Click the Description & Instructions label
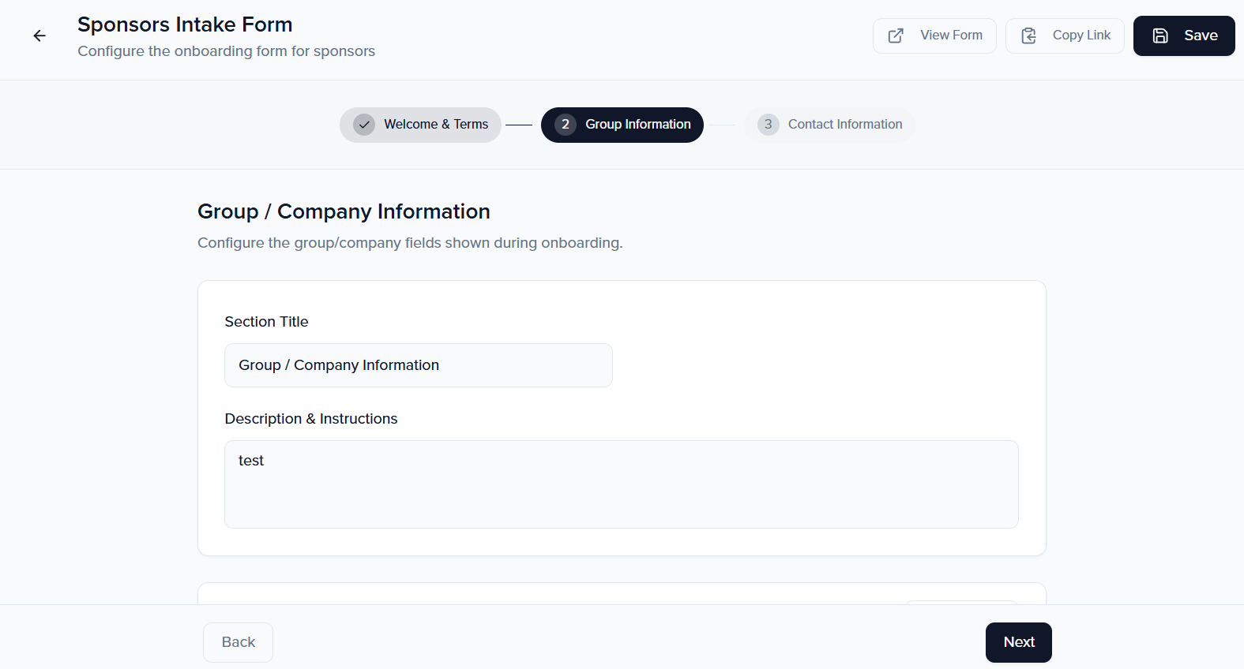This screenshot has width=1244, height=669. point(310,419)
